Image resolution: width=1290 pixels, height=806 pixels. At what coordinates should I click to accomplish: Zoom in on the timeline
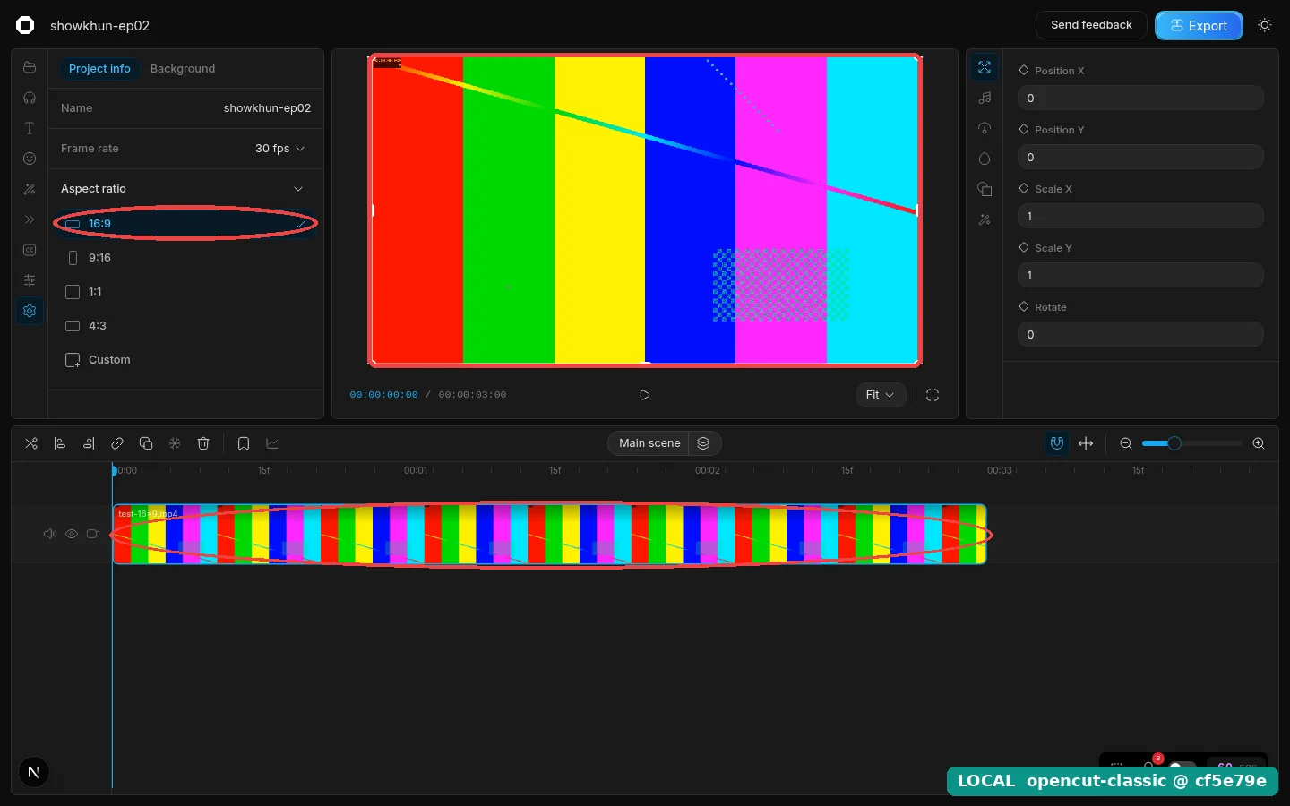1259,443
